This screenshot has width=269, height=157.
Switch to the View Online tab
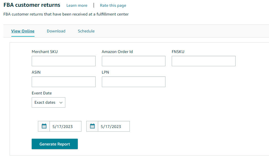pos(23,31)
